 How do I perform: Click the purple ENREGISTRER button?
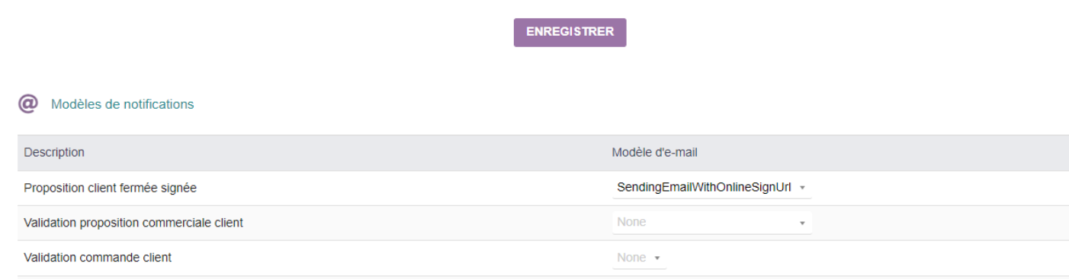point(570,33)
